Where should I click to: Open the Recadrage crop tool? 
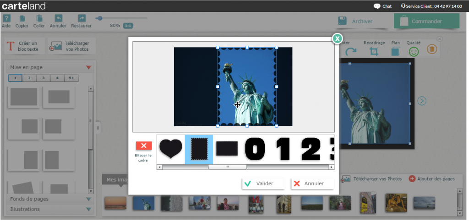pyautogui.click(x=374, y=52)
